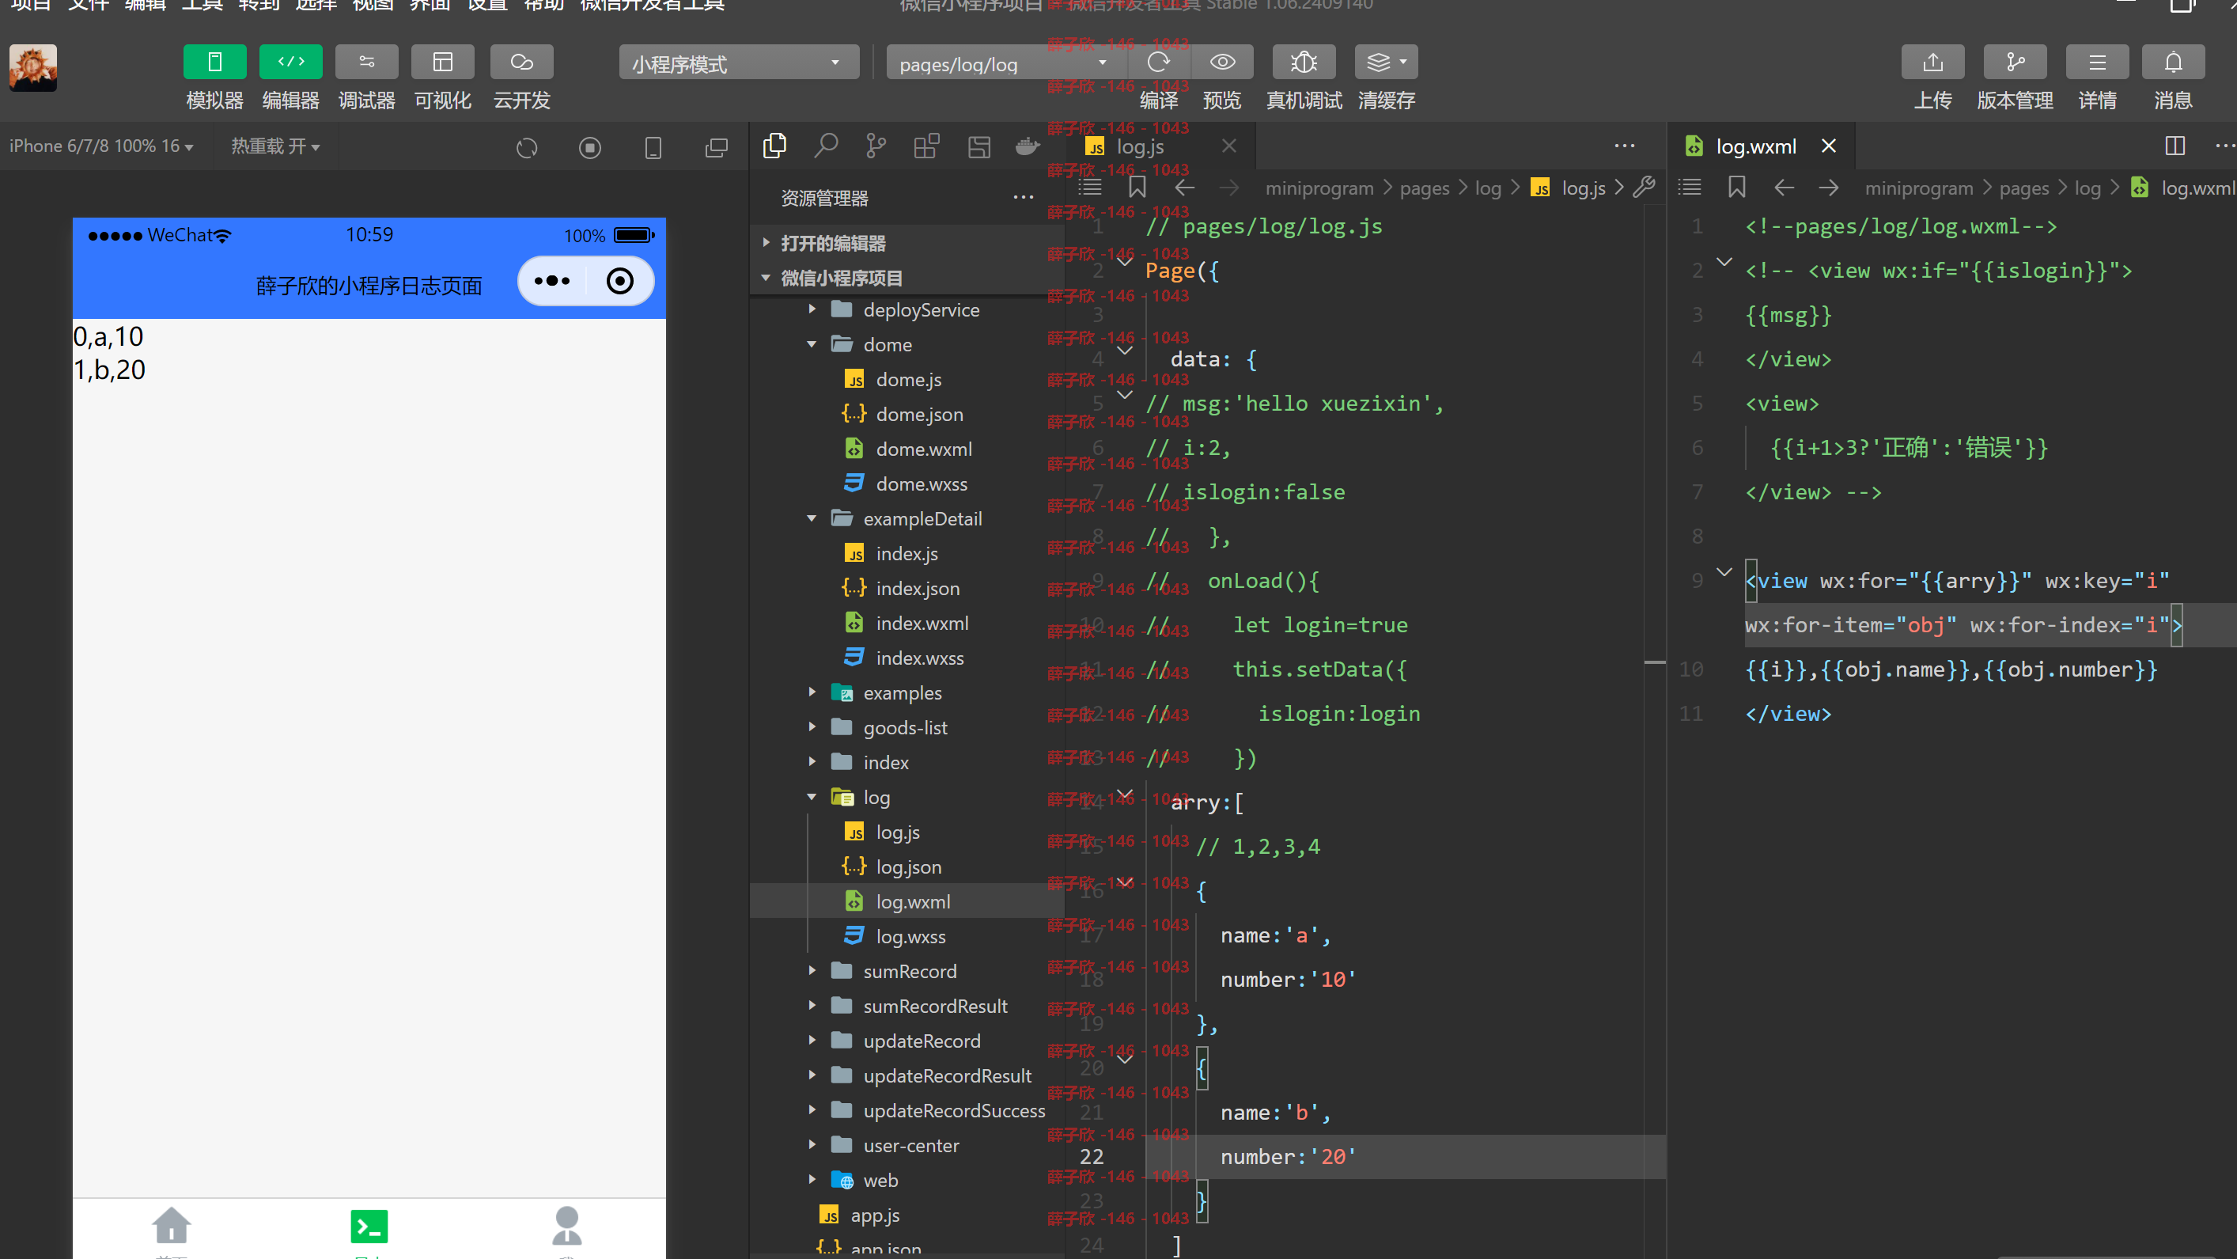Expand the user-center folder
This screenshot has height=1259, width=2237.
pyautogui.click(x=907, y=1145)
